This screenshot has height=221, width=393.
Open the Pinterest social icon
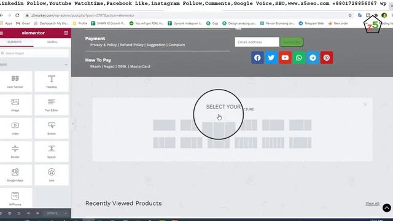[x=327, y=58]
